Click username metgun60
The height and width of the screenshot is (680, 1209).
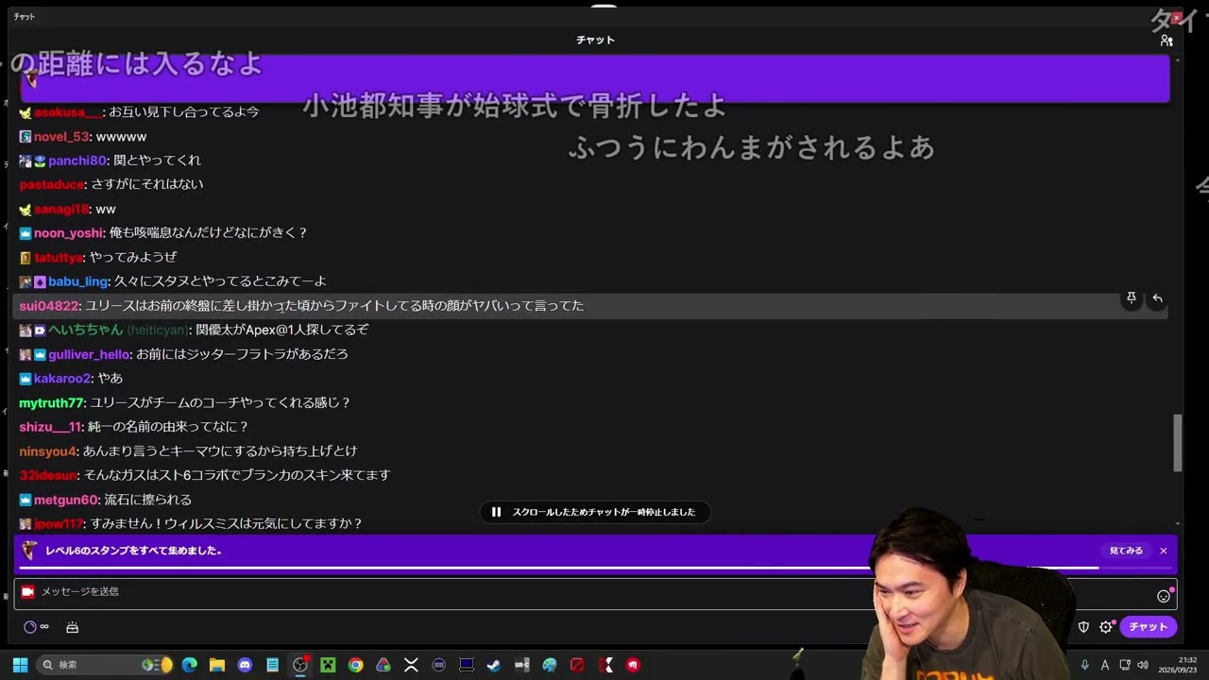click(x=66, y=501)
